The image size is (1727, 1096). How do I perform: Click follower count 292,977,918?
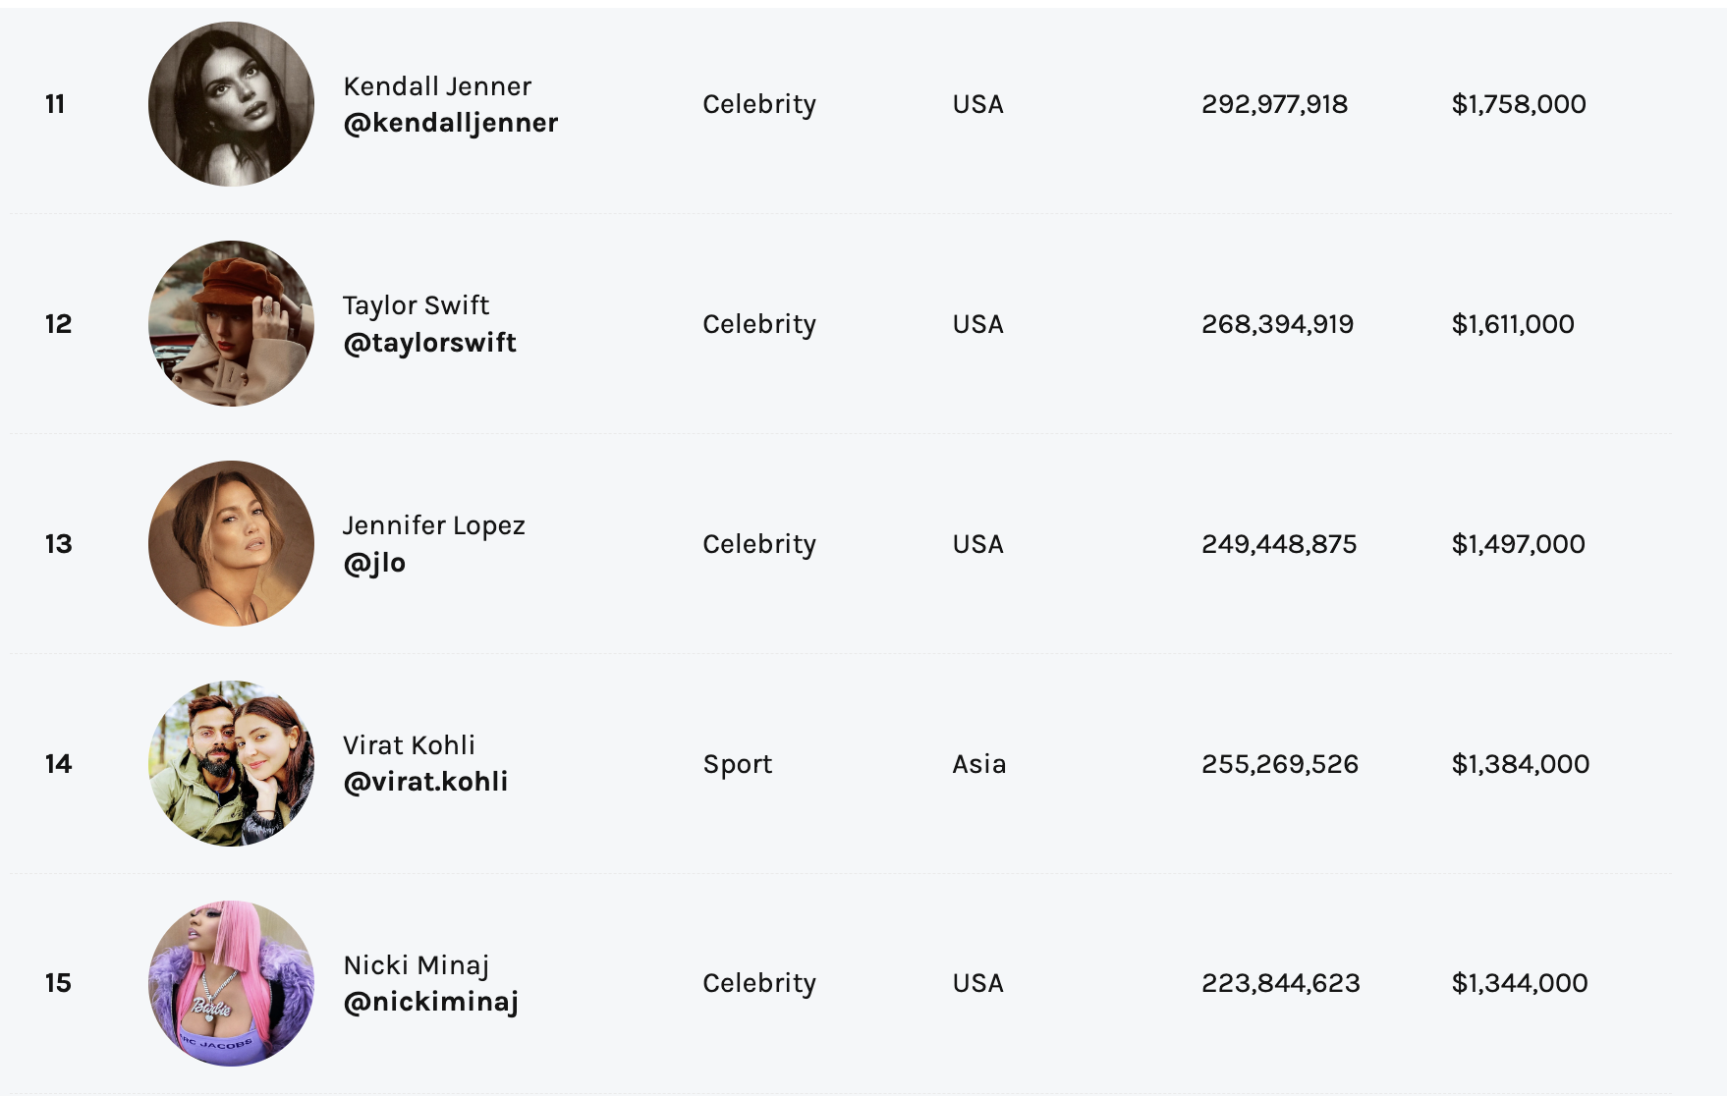click(x=1274, y=104)
